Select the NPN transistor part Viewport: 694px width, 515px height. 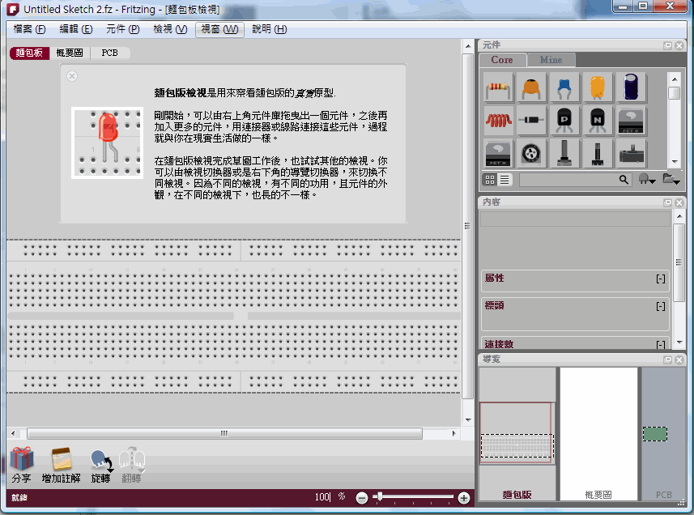click(x=598, y=121)
